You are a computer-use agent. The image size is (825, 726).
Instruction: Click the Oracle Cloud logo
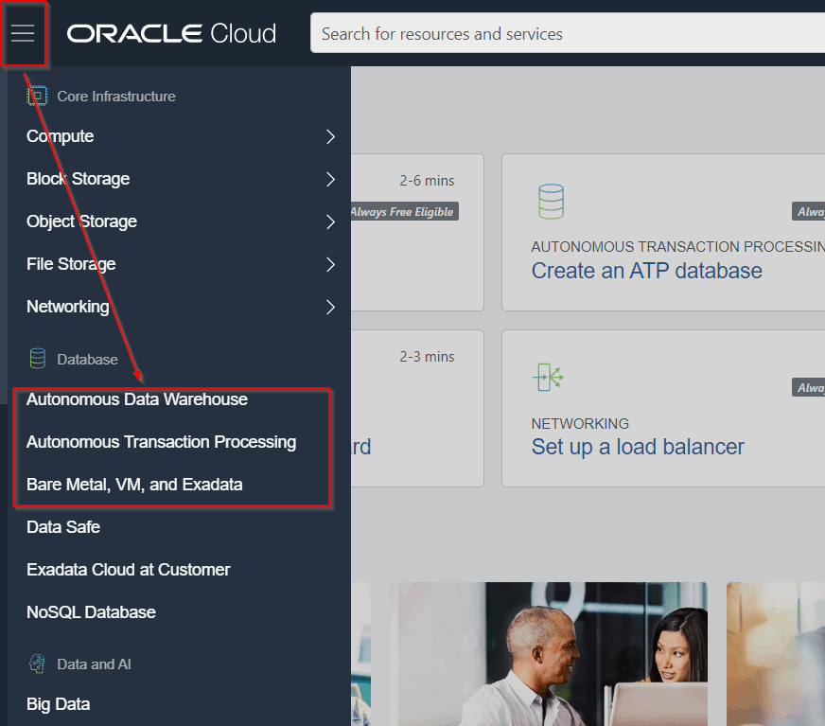[171, 34]
